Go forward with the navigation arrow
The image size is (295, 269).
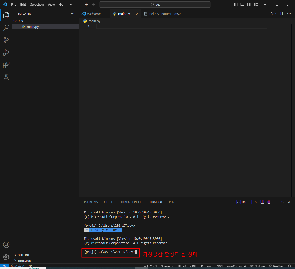click(93, 4)
